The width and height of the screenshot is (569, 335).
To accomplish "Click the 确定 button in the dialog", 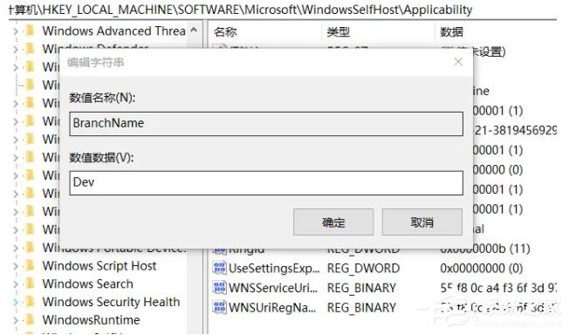I will (x=333, y=222).
